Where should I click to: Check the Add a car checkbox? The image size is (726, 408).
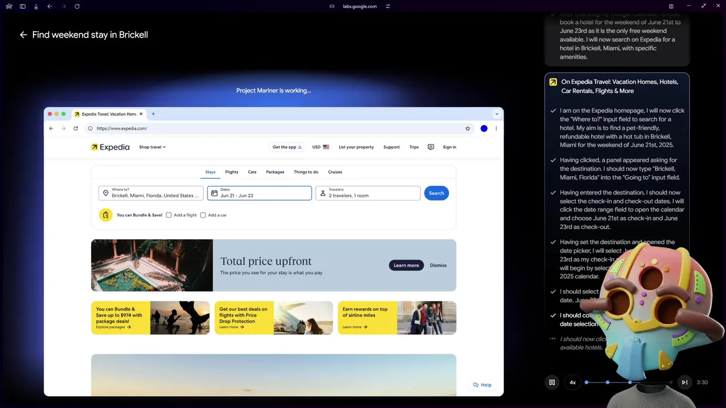(203, 215)
